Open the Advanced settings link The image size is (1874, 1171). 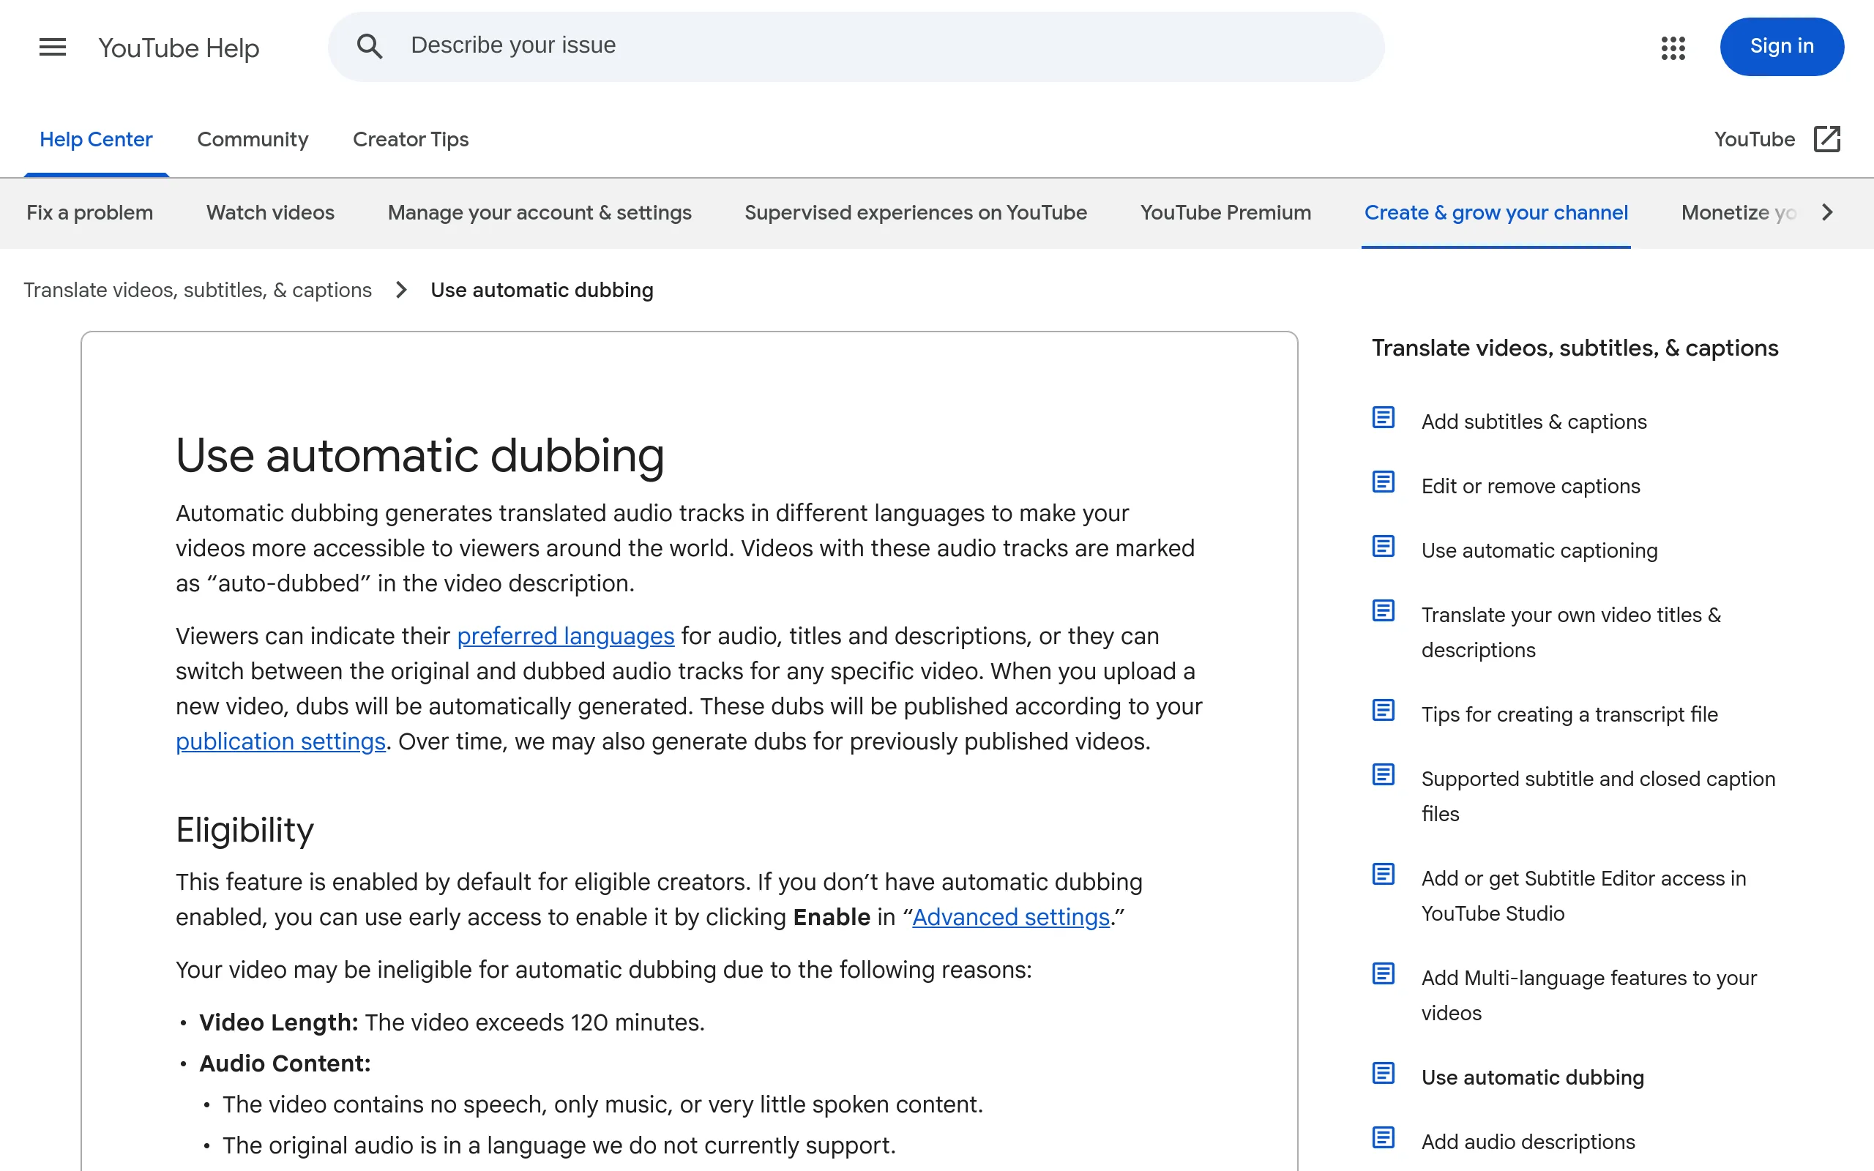click(x=1010, y=917)
